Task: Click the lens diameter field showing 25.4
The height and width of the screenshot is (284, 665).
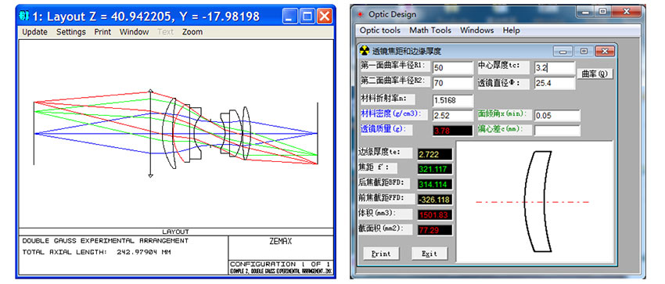Action: pos(555,83)
